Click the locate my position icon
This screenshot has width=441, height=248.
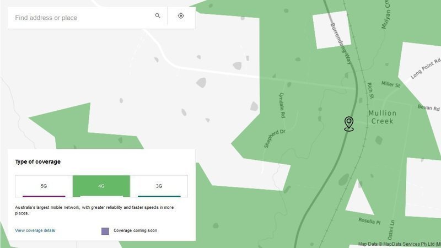[x=181, y=17]
